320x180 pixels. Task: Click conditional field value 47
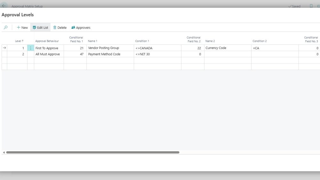pyautogui.click(x=75, y=54)
